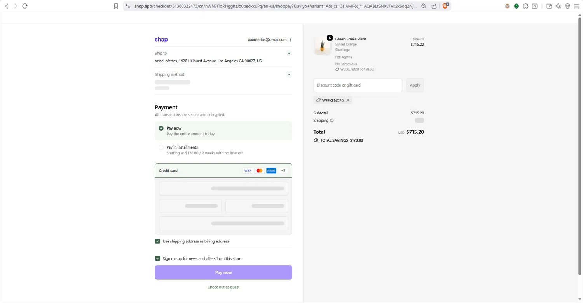Open the Brave Shields icon
Image resolution: width=583 pixels, height=303 pixels.
pos(445,6)
